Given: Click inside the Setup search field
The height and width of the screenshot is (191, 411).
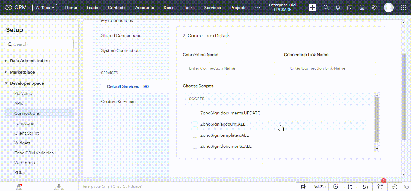Looking at the screenshot, I should (x=39, y=44).
